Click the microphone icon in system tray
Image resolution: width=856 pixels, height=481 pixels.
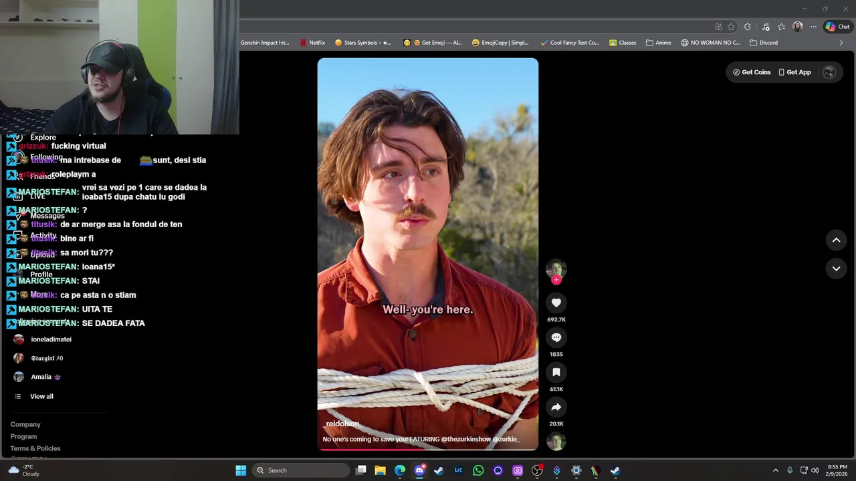[790, 470]
